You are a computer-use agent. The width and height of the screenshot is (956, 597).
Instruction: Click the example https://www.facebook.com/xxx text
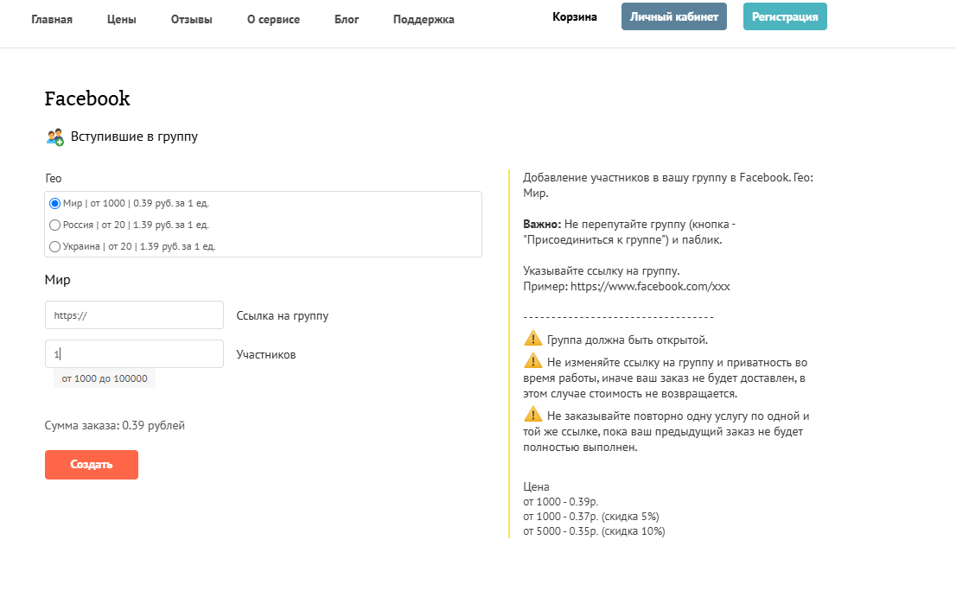point(650,286)
